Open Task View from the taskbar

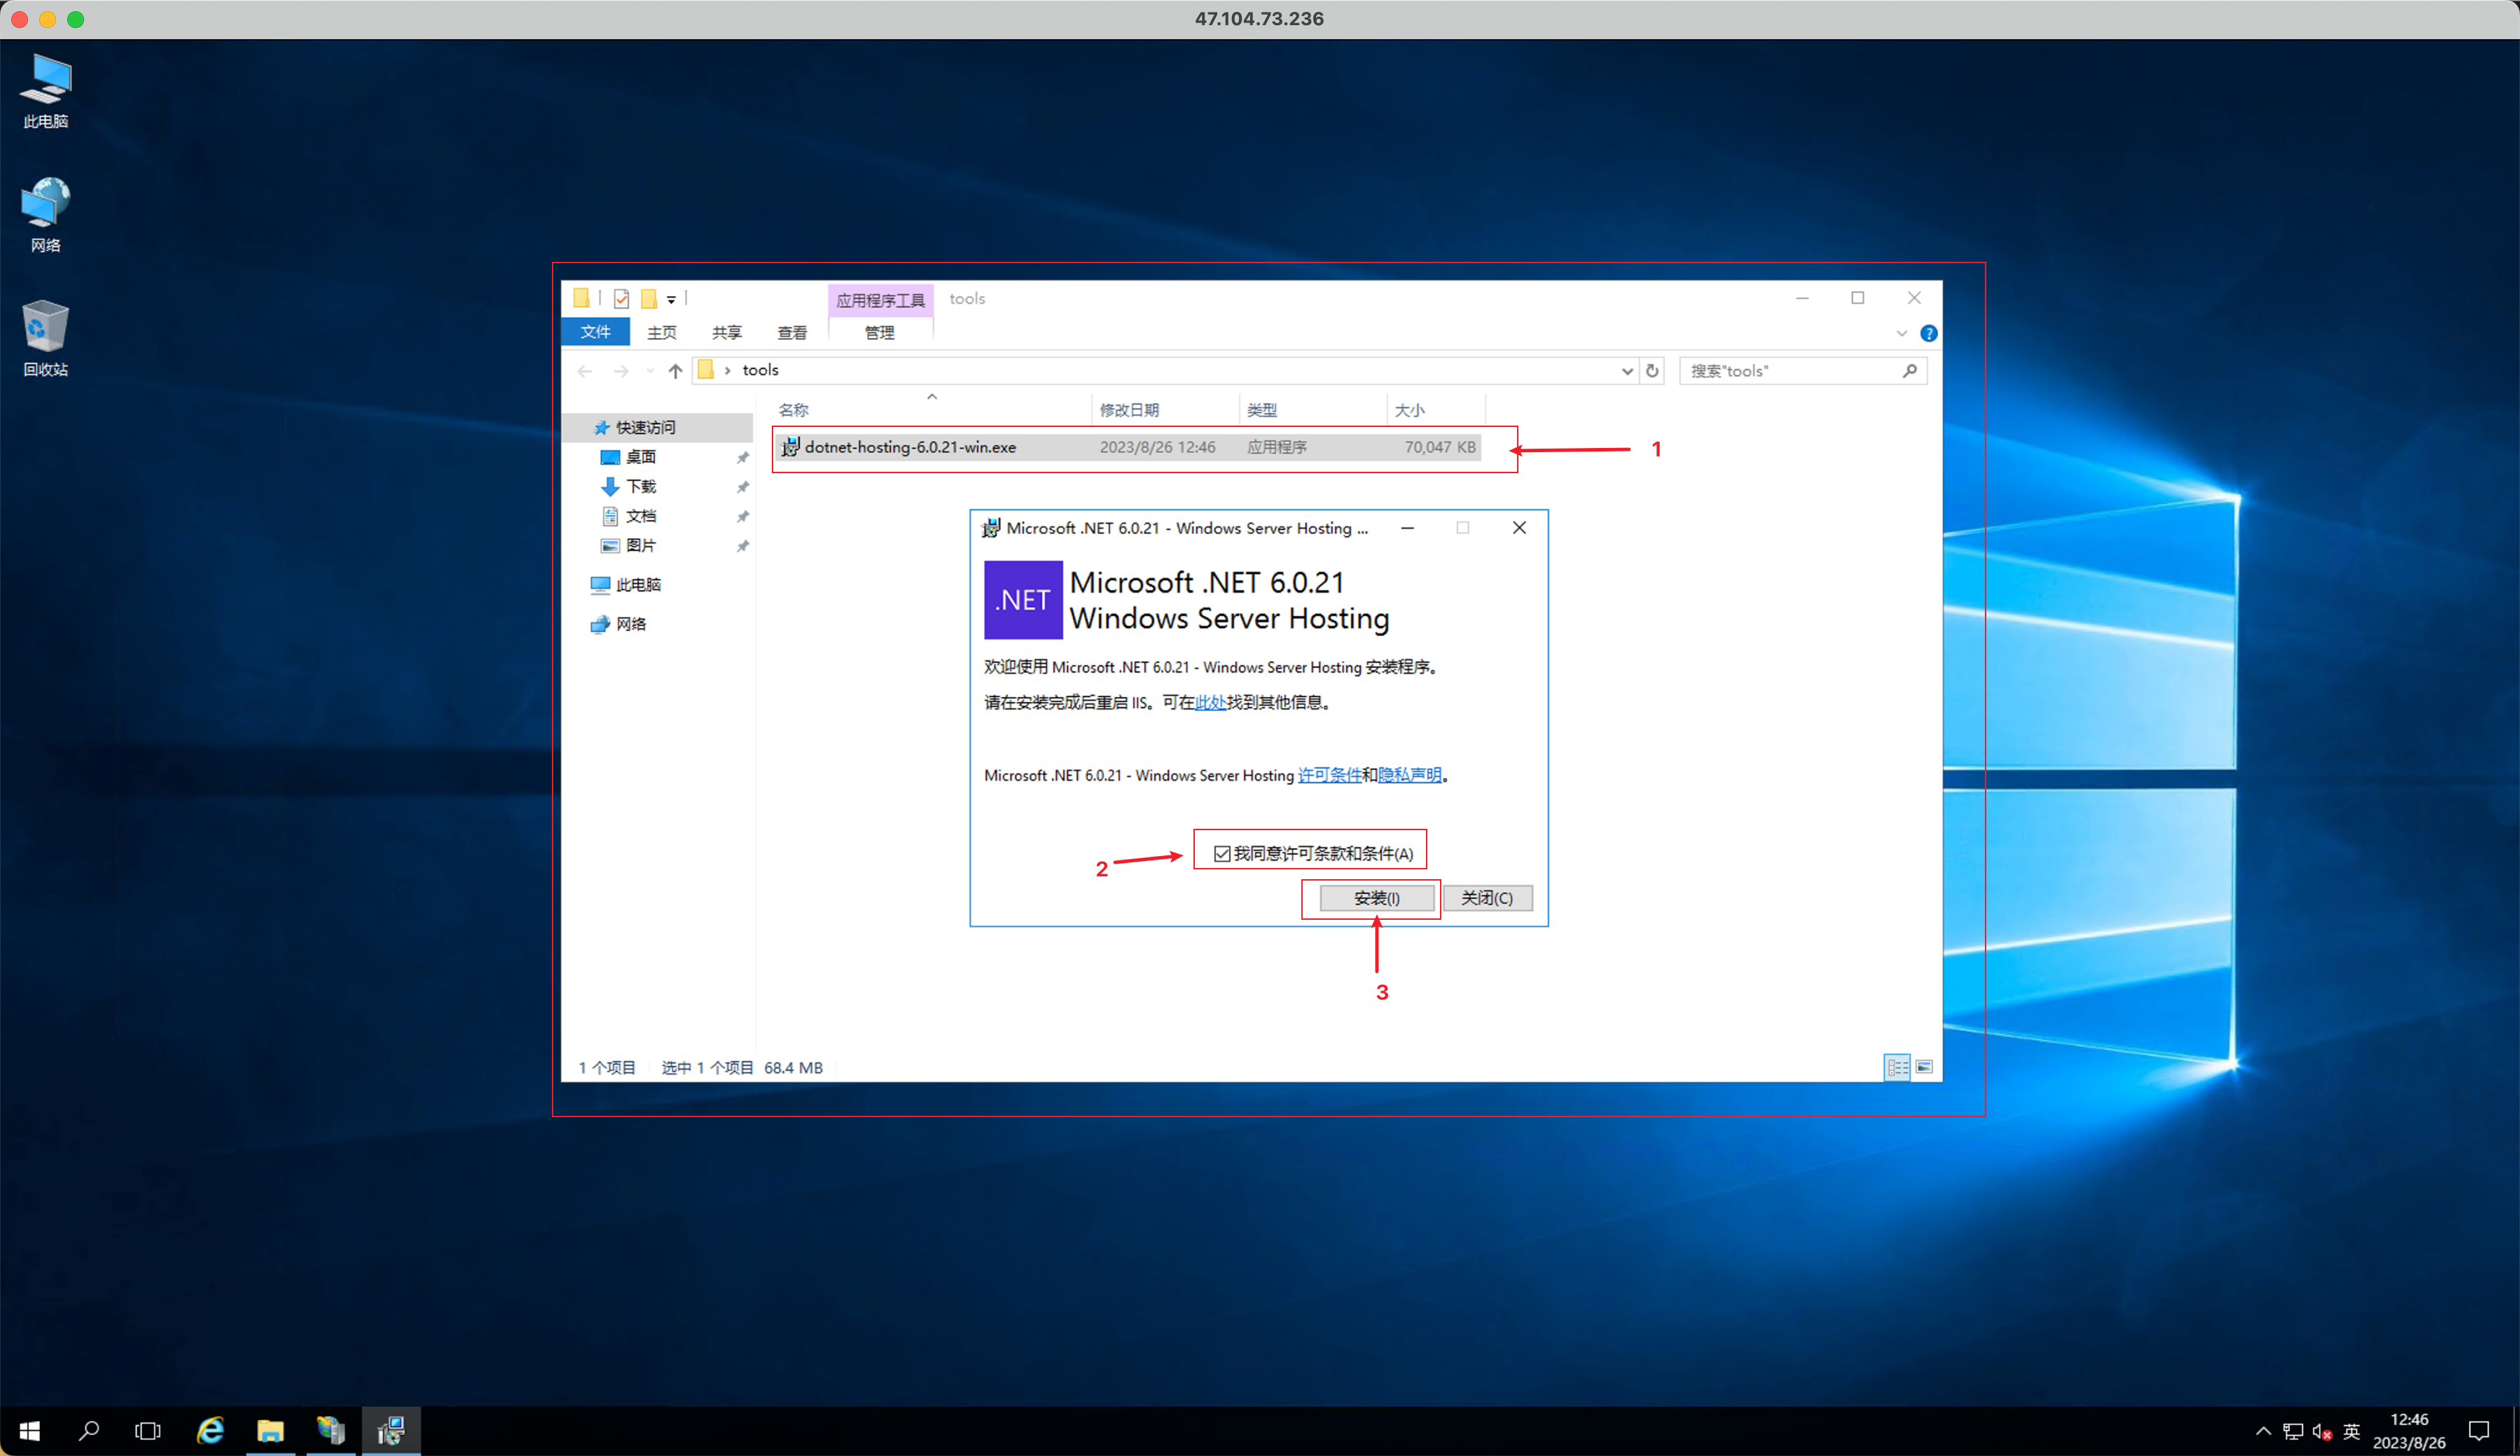(x=148, y=1430)
